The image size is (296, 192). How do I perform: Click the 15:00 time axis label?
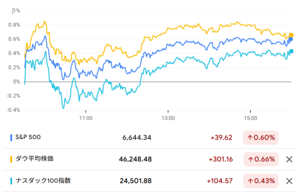250,117
